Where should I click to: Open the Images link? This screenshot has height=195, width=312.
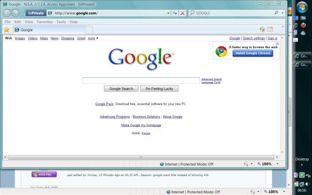click(20, 38)
